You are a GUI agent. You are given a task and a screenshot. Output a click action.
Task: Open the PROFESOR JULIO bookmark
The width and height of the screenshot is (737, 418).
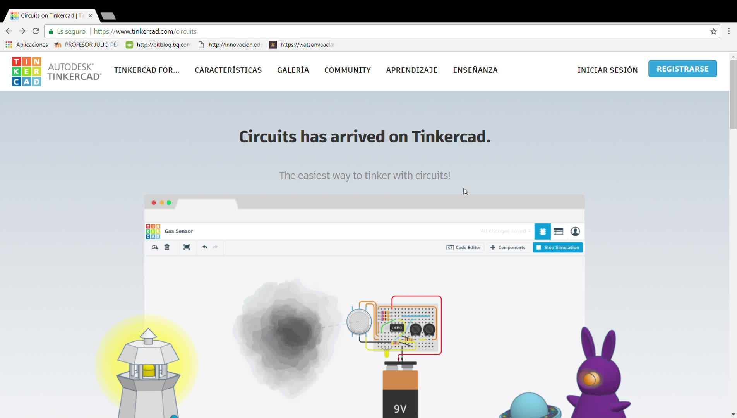pyautogui.click(x=86, y=45)
